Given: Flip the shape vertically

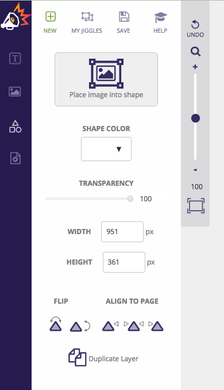Looking at the screenshot, I should tap(56, 324).
